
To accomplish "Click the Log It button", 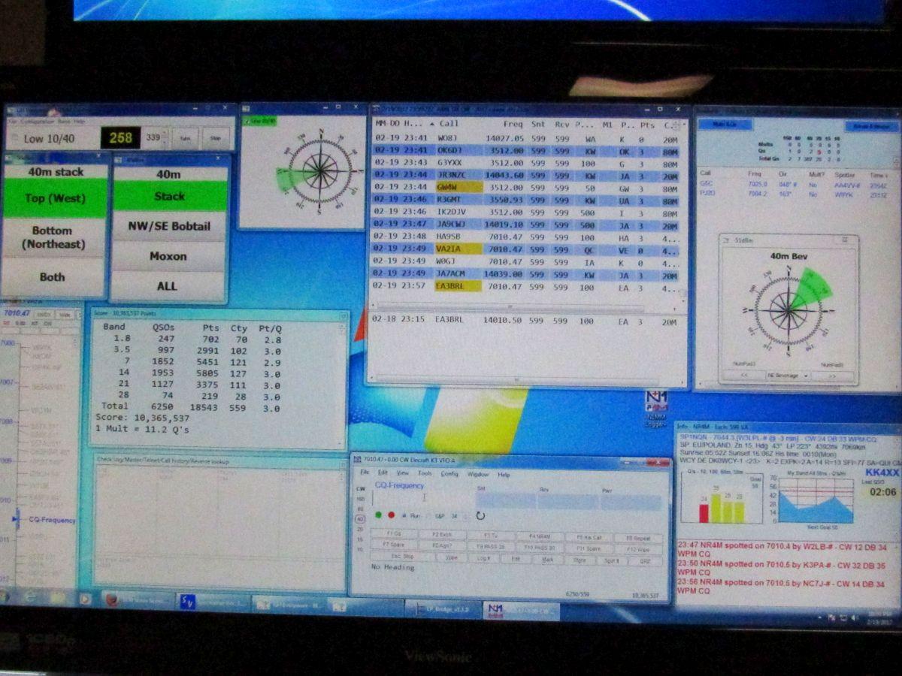I will coord(485,558).
